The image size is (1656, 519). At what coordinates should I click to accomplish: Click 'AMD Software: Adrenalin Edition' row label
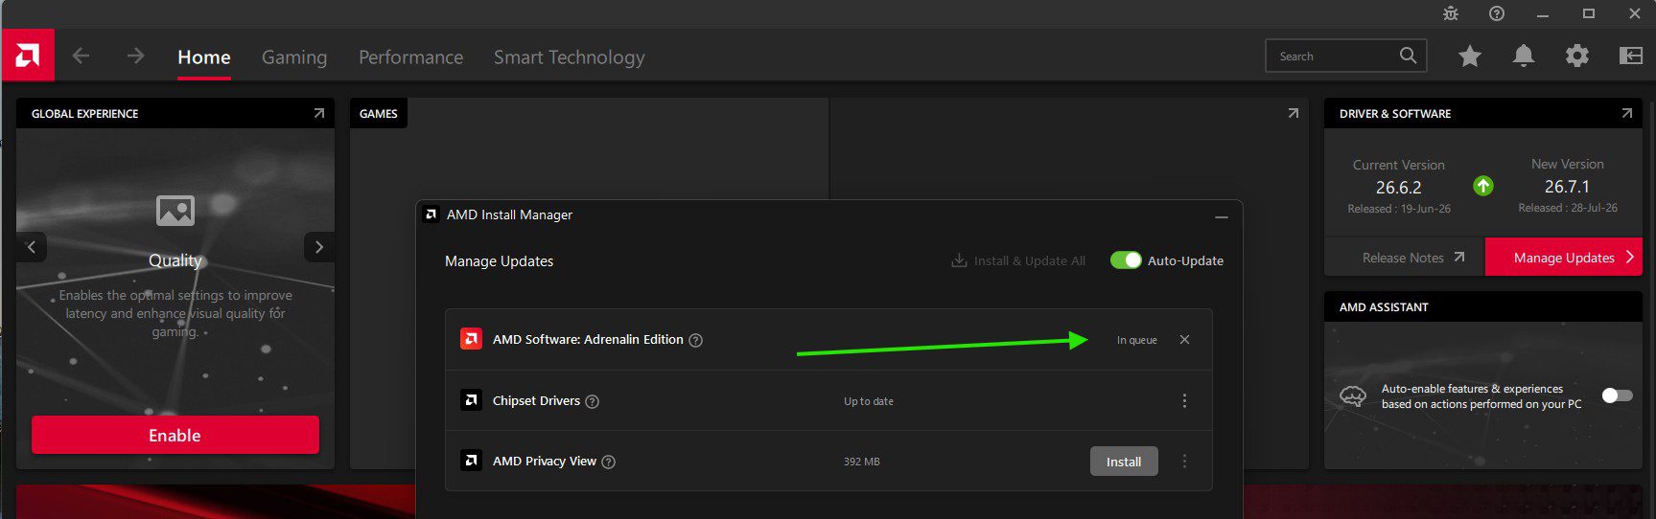pos(588,340)
